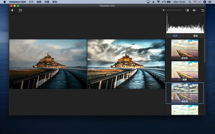Toggle the split before/after compare view
The image size is (215, 134).
pos(187,10)
